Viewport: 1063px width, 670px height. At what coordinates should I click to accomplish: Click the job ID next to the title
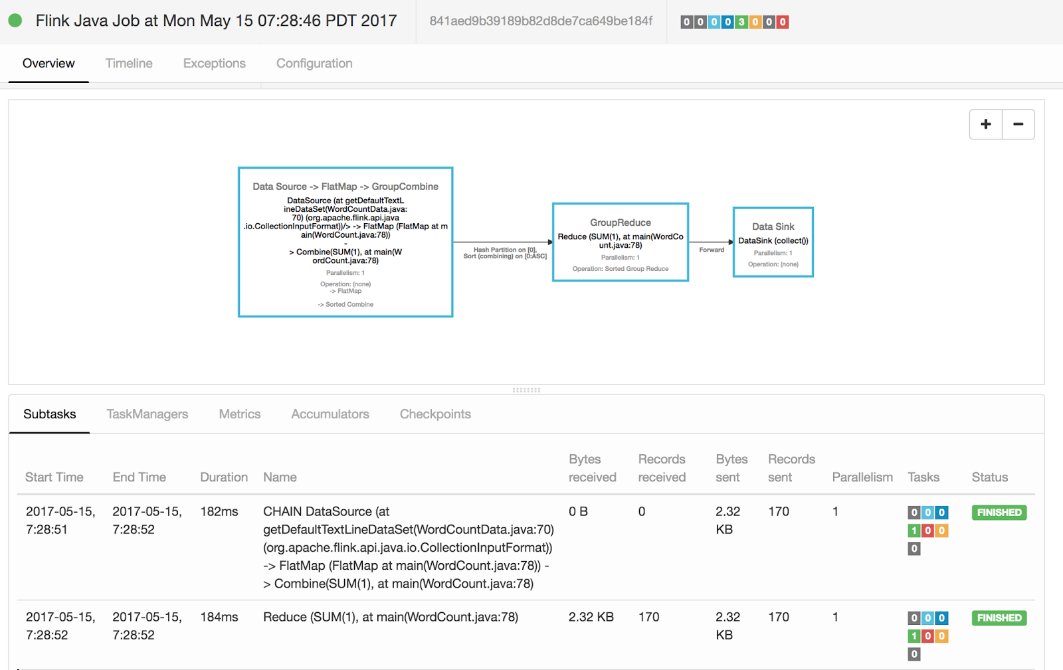(x=539, y=22)
